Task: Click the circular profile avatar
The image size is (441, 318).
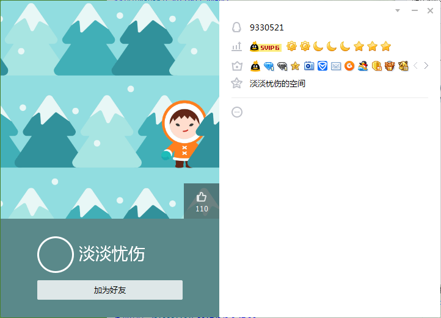Action: tap(56, 254)
